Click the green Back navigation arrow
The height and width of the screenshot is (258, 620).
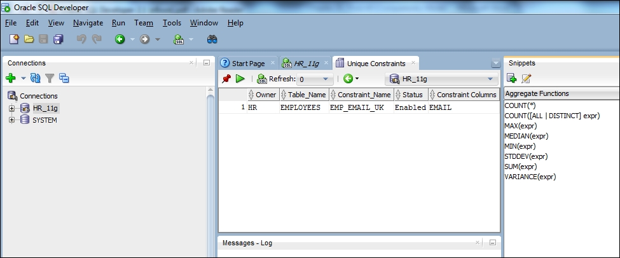120,39
